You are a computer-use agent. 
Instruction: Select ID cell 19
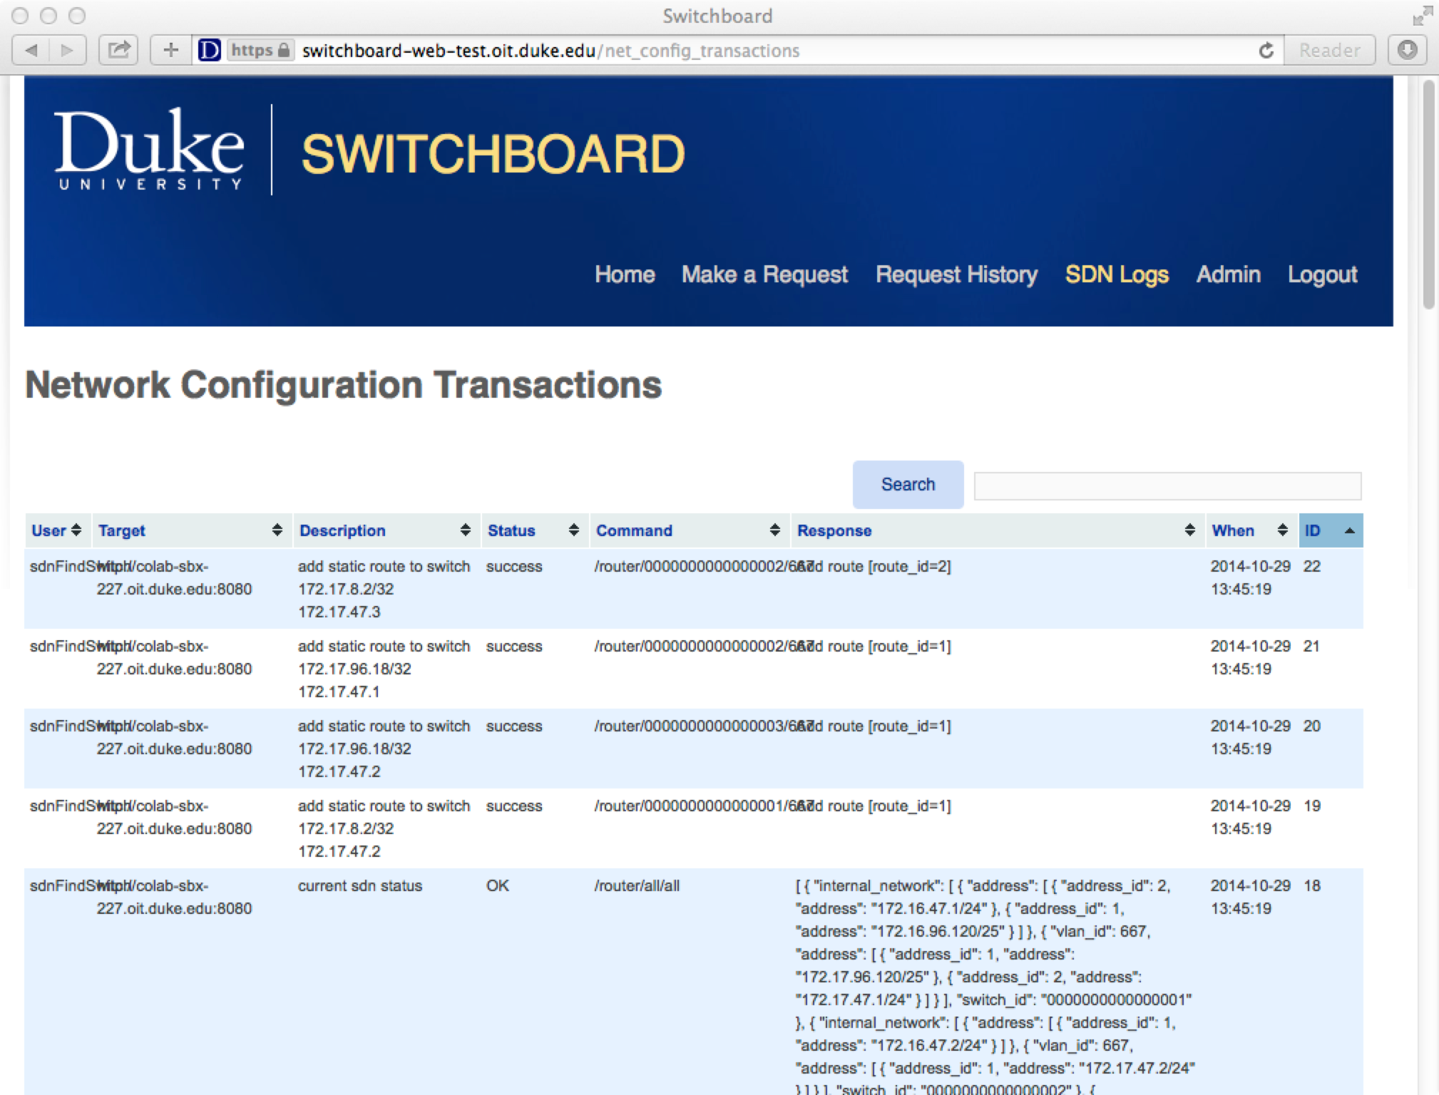click(x=1312, y=806)
